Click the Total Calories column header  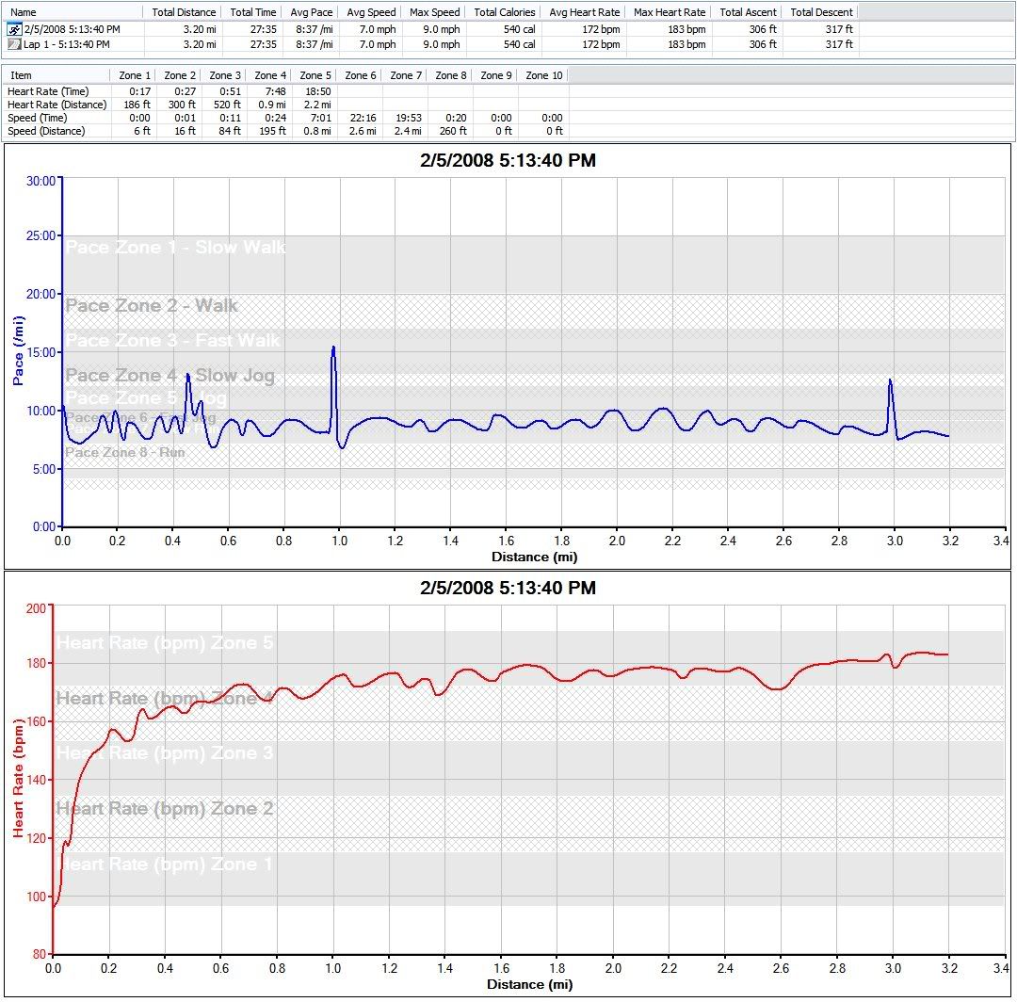tap(505, 12)
